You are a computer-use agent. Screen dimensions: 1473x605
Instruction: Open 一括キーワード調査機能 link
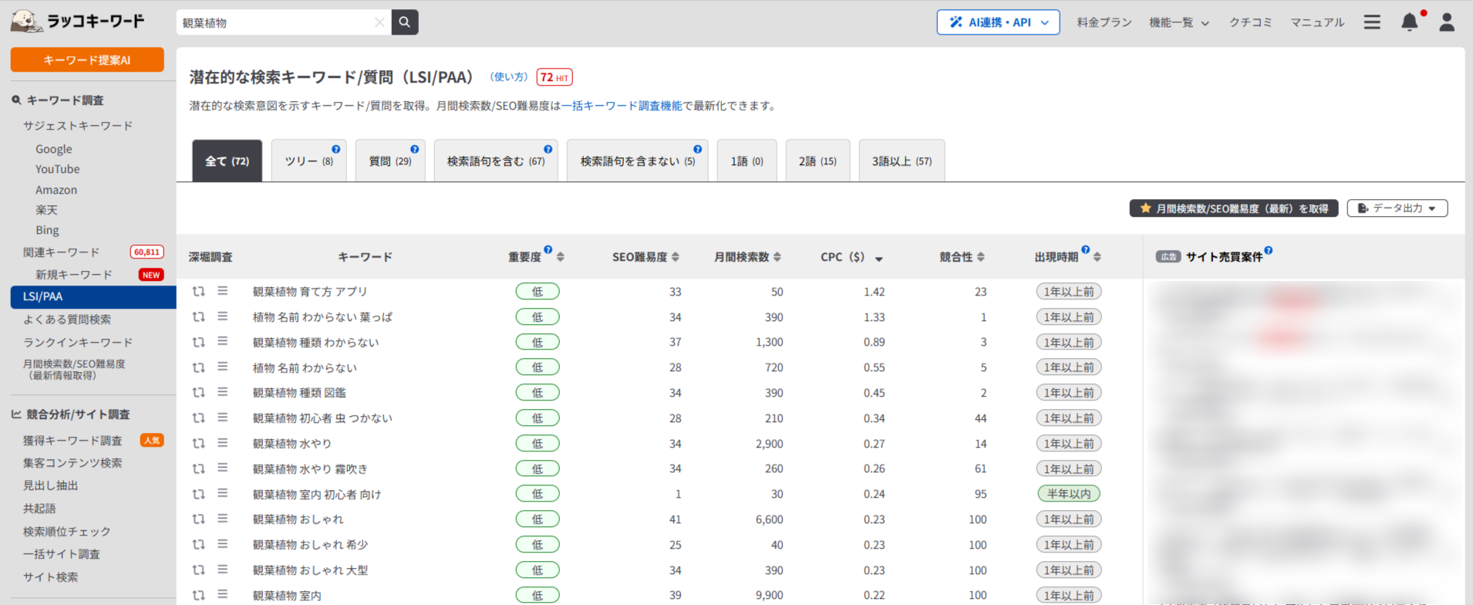click(x=622, y=106)
